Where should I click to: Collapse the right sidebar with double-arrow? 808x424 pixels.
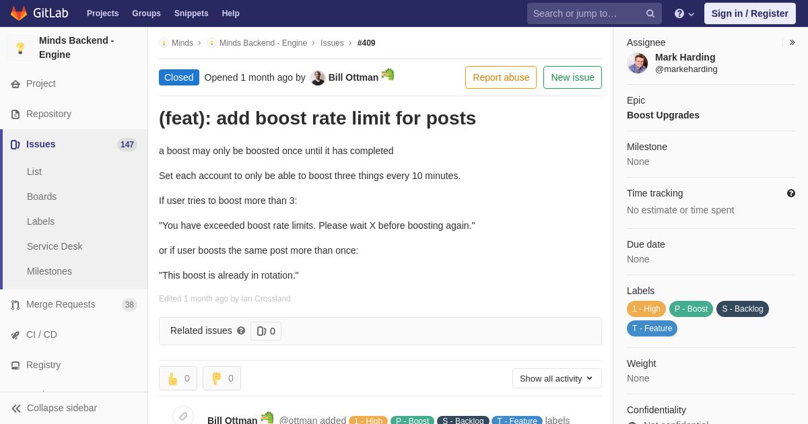(792, 42)
